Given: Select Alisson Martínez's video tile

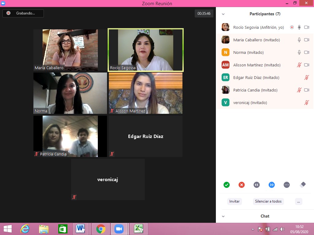Looking at the screenshot, I should pyautogui.click(x=146, y=93).
